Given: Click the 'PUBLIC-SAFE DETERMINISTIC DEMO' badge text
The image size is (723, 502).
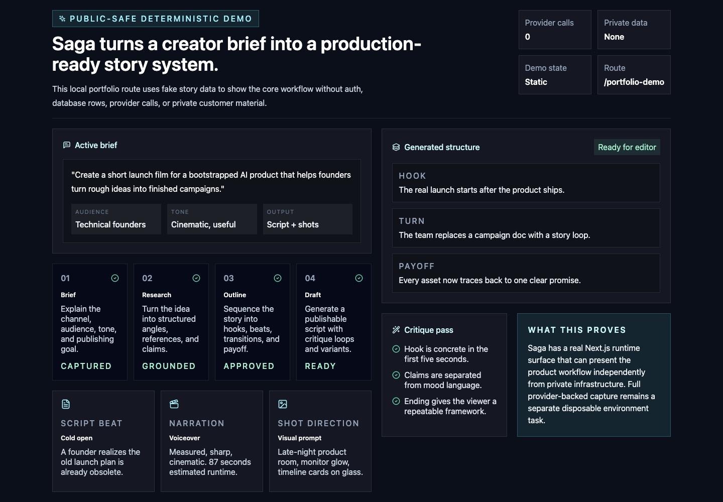Looking at the screenshot, I should tap(161, 19).
